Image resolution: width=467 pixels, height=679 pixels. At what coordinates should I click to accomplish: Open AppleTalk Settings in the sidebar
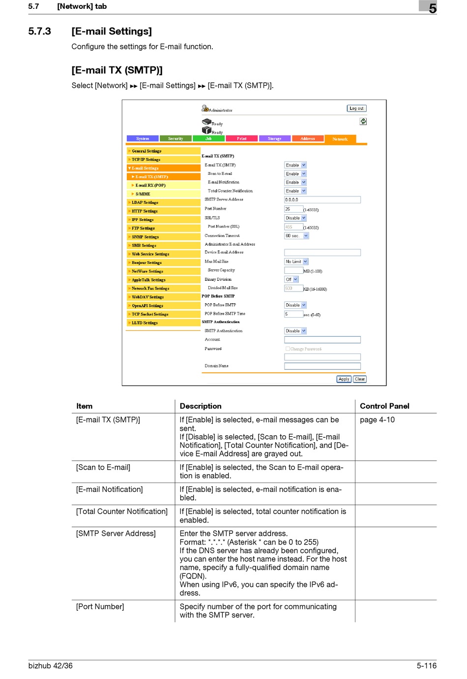point(163,280)
